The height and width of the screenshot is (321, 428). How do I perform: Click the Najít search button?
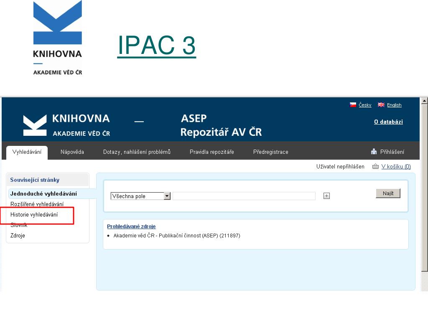pyautogui.click(x=388, y=193)
